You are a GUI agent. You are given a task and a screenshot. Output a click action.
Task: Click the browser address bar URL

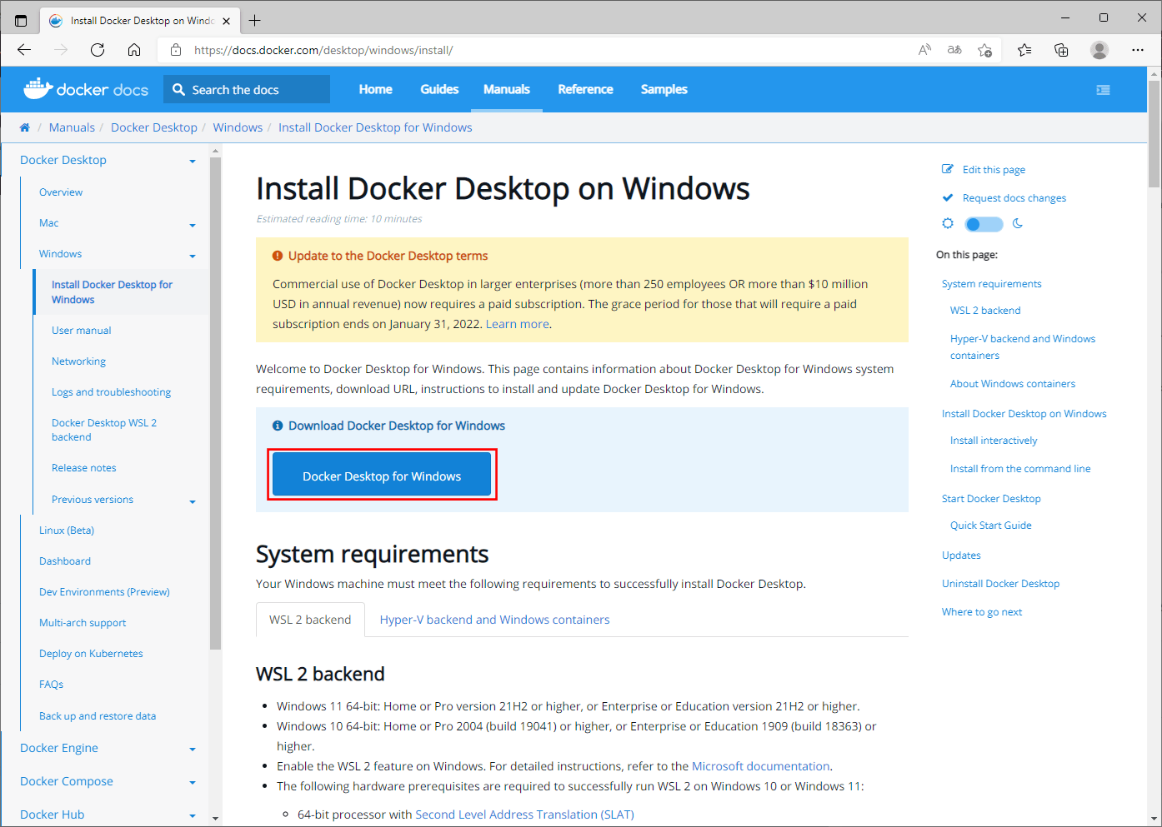(x=323, y=50)
